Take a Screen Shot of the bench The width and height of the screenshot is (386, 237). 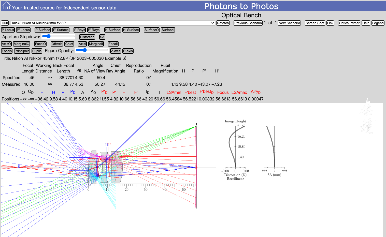pyautogui.click(x=315, y=23)
